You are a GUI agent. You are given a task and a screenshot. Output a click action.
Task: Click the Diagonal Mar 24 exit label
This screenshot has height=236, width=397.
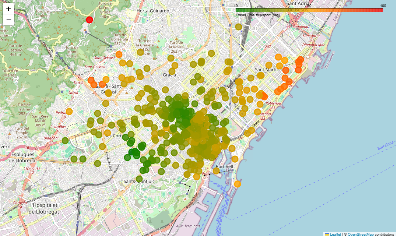[x=313, y=47]
